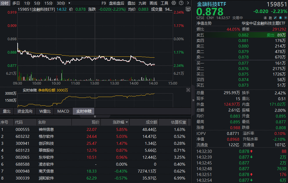Add the ETF to watchlist with plus icon
This screenshot has height=183, width=288.
[x=285, y=18]
